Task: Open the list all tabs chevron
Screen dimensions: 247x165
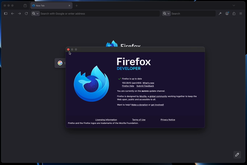Action: [234, 5]
